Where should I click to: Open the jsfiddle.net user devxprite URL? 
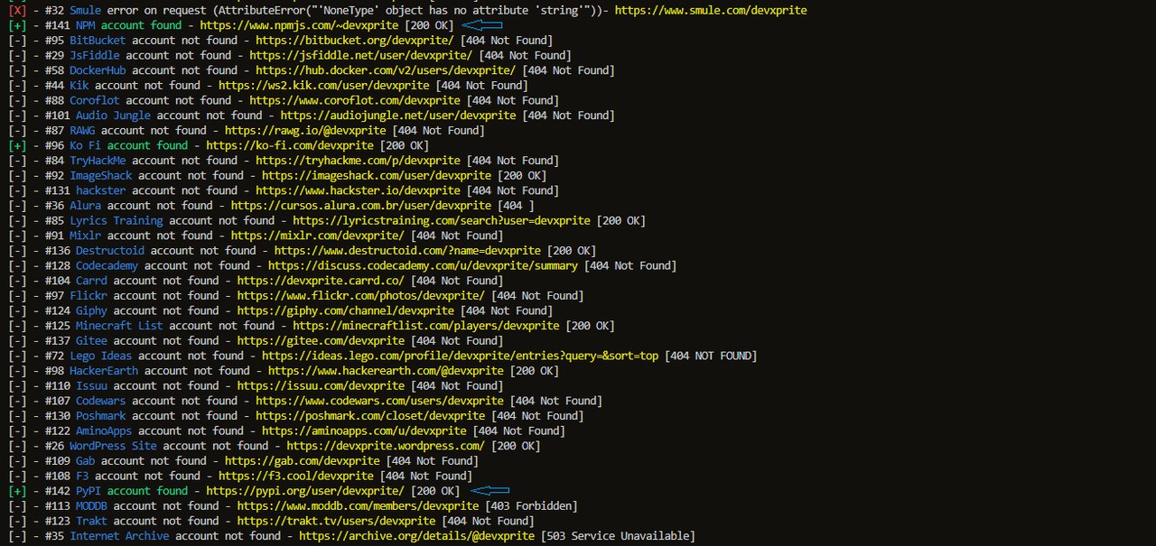pos(361,55)
